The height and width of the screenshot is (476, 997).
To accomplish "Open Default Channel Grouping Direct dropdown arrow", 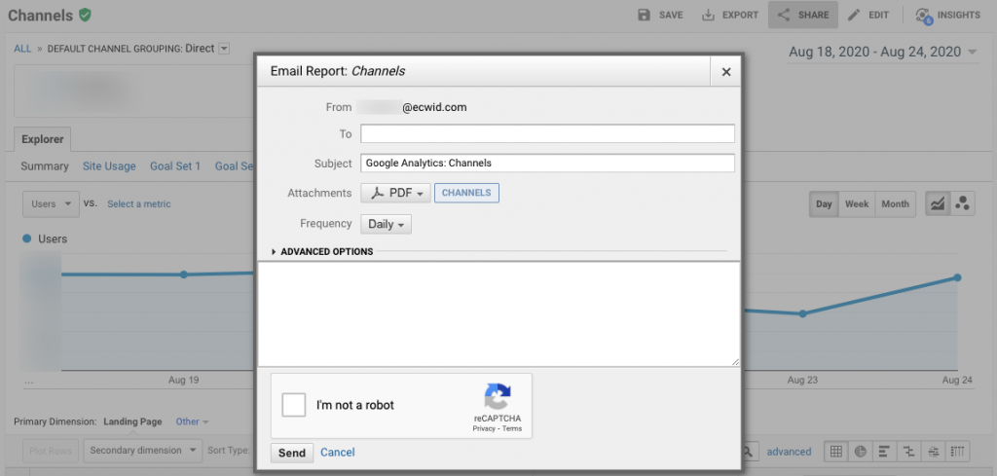I will (224, 49).
